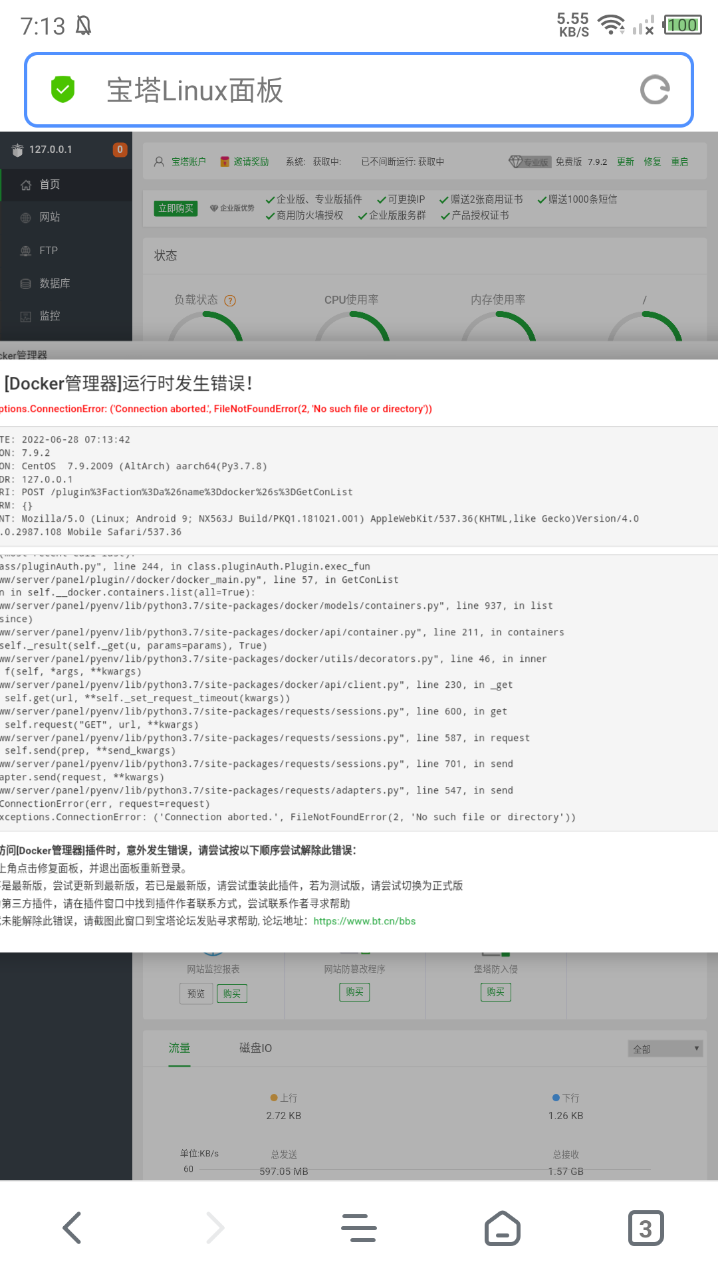This screenshot has width=718, height=1276.
Task: Click the red ConnectionError message text
Action: (216, 409)
